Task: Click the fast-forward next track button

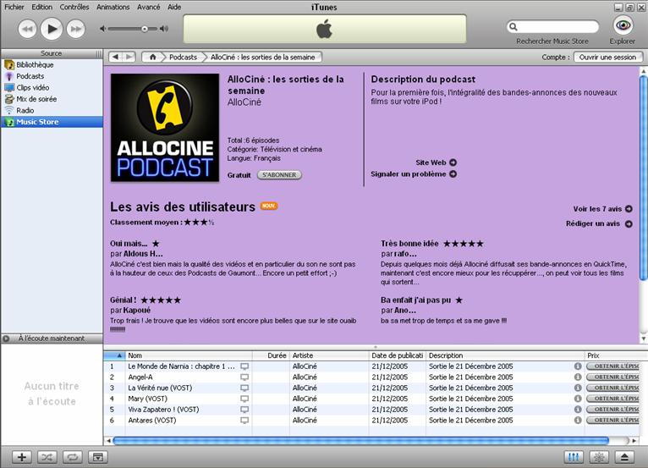Action: point(75,29)
